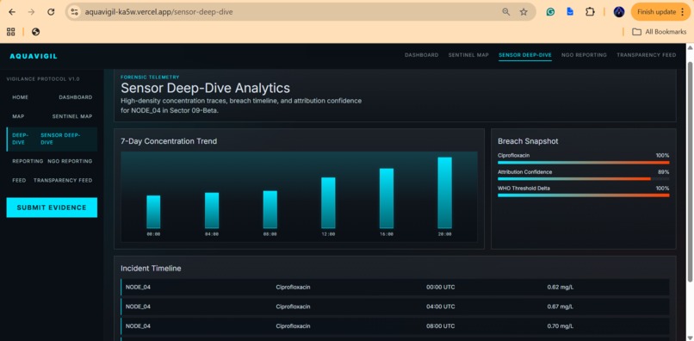Screen dimensions: 694x341
Task: Click the zoom magnifier icon in address bar
Action: pyautogui.click(x=506, y=12)
